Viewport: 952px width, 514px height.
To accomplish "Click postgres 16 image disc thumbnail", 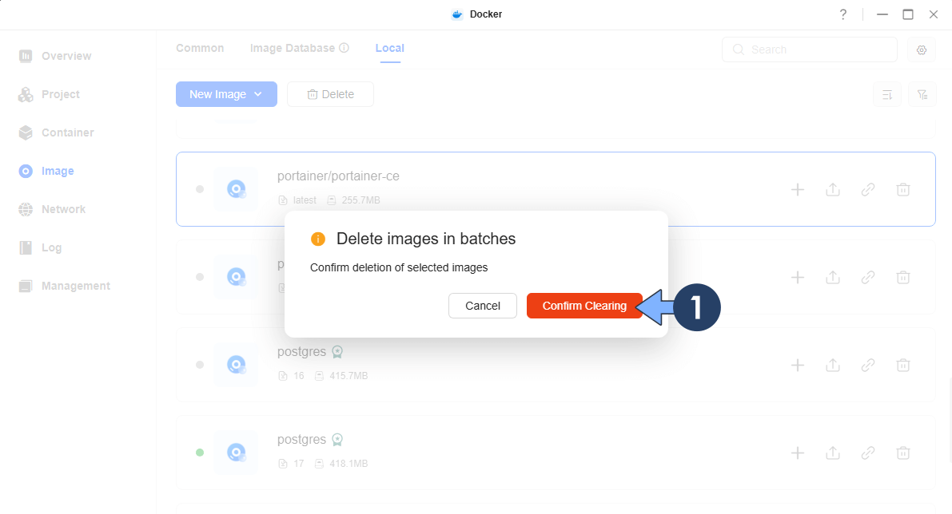I will point(236,365).
